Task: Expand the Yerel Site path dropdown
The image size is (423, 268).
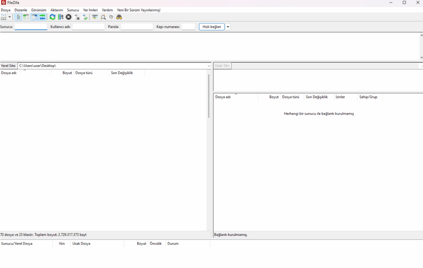Action: pyautogui.click(x=209, y=66)
